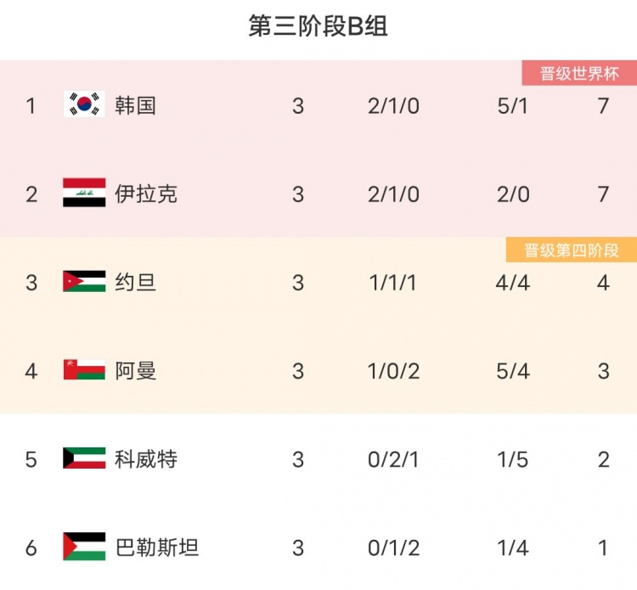The width and height of the screenshot is (637, 590).
Task: Open the 韩国 team name
Action: pyautogui.click(x=135, y=105)
